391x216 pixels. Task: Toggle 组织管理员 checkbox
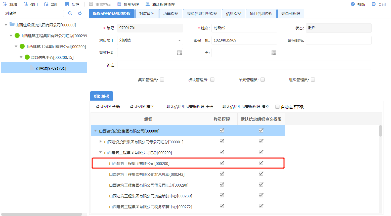[x=313, y=80]
